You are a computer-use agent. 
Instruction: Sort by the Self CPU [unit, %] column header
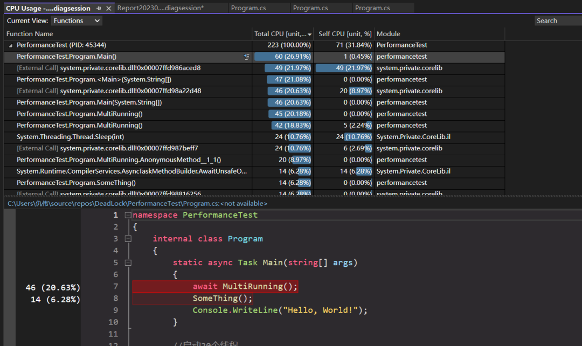coord(345,34)
